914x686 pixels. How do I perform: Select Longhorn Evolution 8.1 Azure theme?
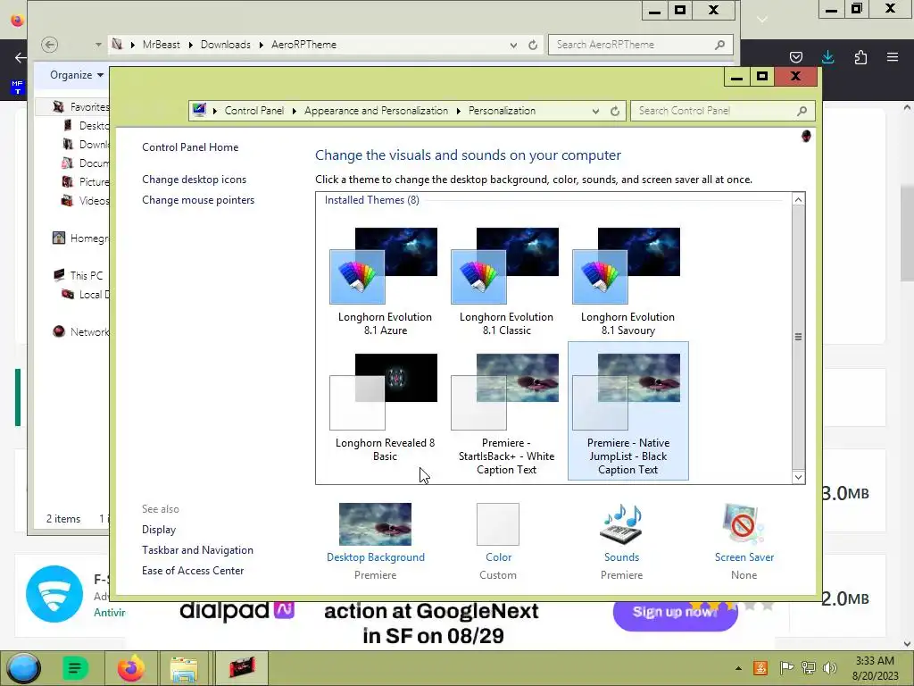click(385, 281)
